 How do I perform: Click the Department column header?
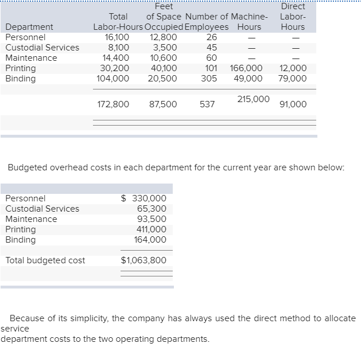pyautogui.click(x=29, y=27)
